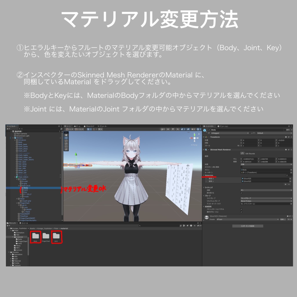Collapse the Materials section in the Inspector
Image resolution: width=297 pixels, height=297 pixels.
tap(204, 175)
